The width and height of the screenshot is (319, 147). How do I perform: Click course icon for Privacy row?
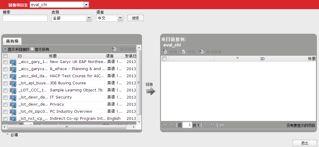pos(13,105)
